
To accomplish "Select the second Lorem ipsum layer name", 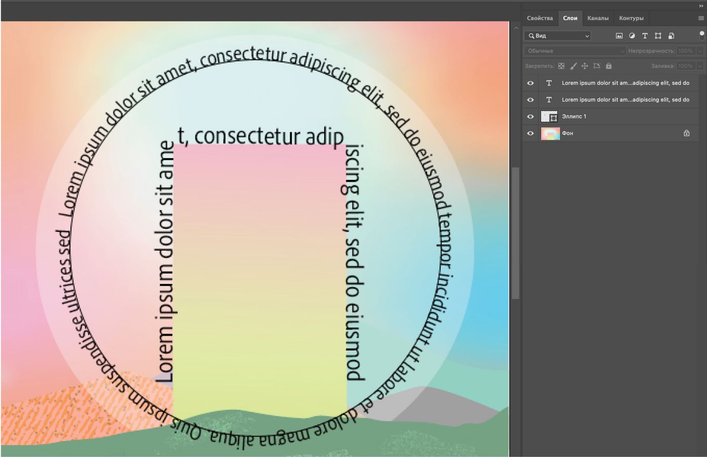I will point(626,100).
